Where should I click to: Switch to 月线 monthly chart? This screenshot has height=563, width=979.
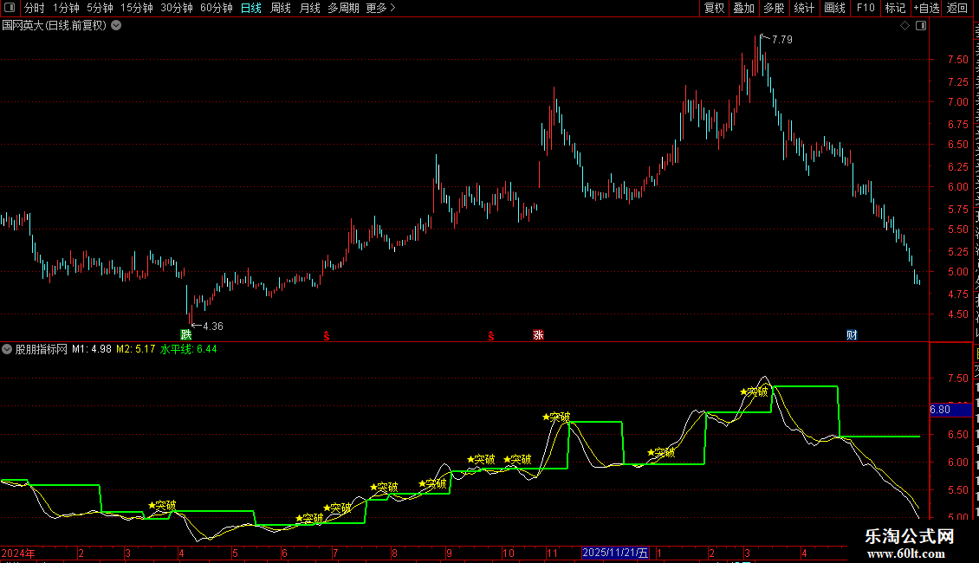click(309, 8)
